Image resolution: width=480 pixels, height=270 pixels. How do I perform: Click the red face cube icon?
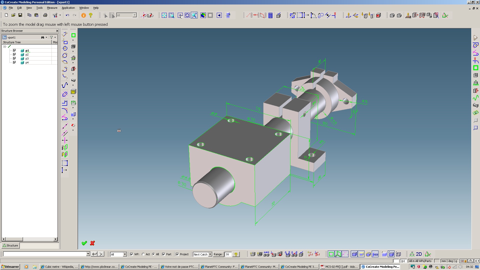[x=378, y=15]
